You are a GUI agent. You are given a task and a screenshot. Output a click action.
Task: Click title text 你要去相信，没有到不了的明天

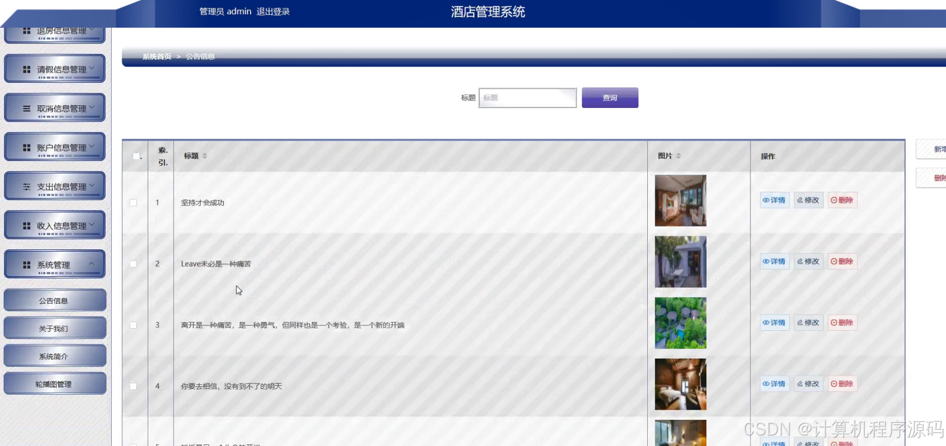(231, 386)
